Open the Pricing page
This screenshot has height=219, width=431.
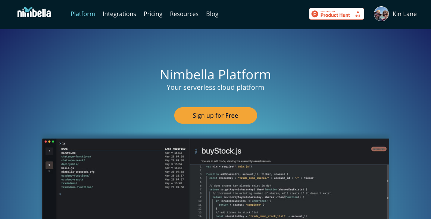coord(153,14)
